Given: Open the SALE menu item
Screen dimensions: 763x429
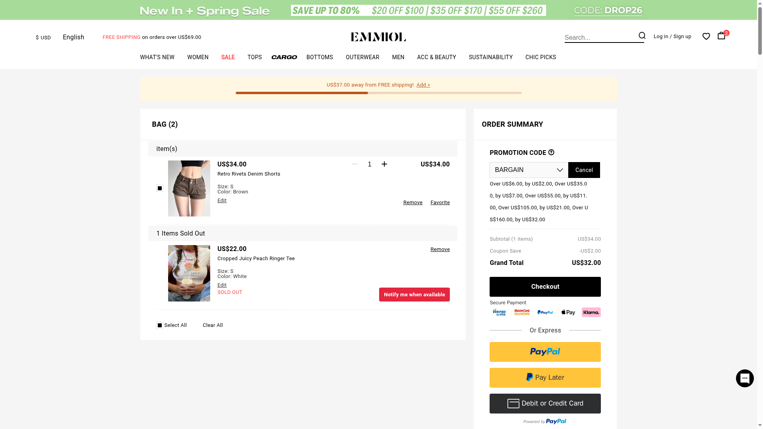Looking at the screenshot, I should coord(228,57).
